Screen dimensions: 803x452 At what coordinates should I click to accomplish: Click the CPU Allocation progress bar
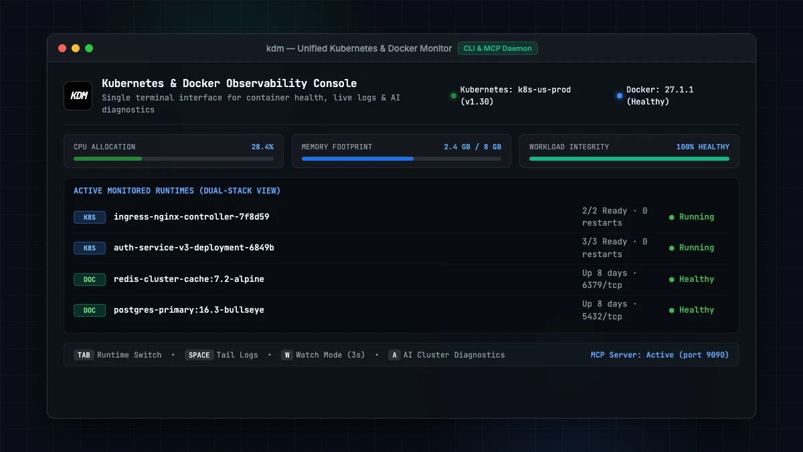click(x=173, y=159)
